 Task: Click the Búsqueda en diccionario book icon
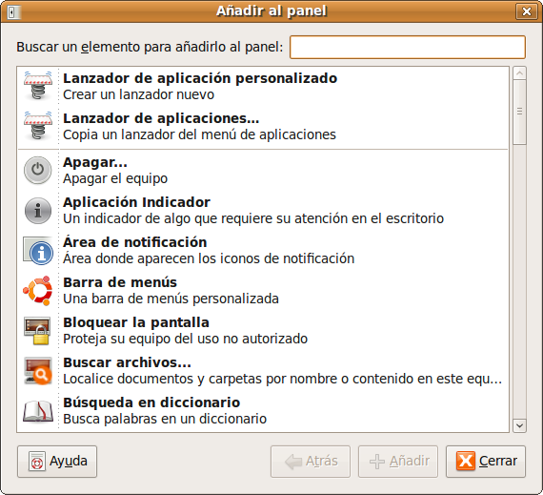pos(38,411)
